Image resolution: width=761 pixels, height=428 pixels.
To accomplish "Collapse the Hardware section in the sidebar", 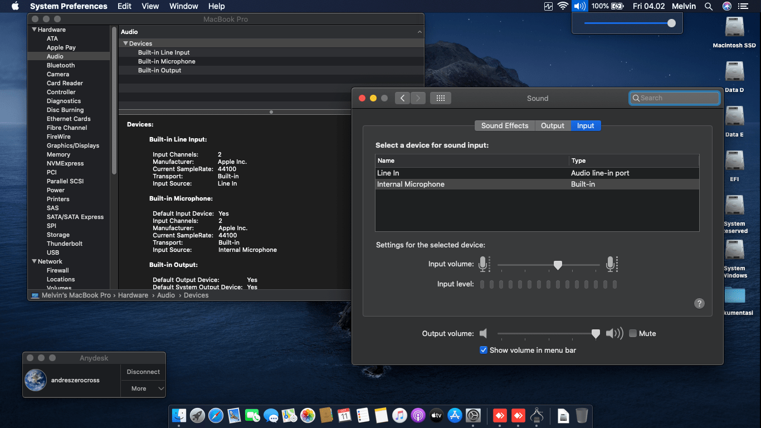I will point(35,30).
